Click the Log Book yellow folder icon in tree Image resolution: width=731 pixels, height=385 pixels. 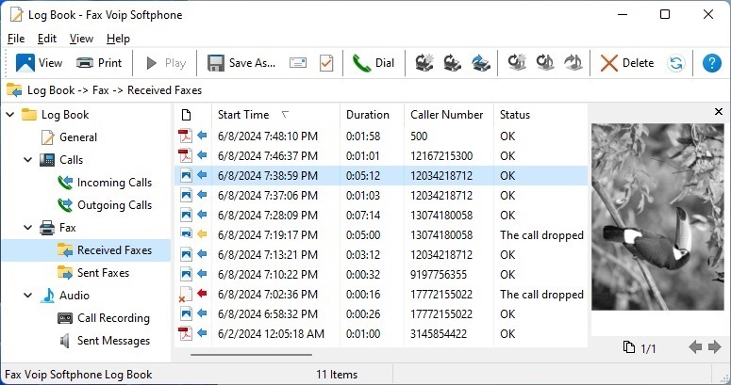(x=29, y=115)
